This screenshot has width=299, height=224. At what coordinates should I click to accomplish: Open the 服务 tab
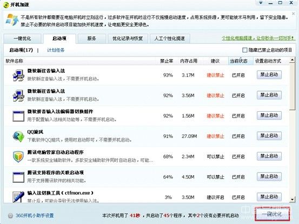92,39
